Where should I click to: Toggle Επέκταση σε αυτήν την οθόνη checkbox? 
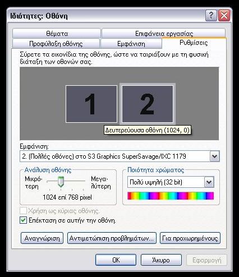(x=23, y=220)
